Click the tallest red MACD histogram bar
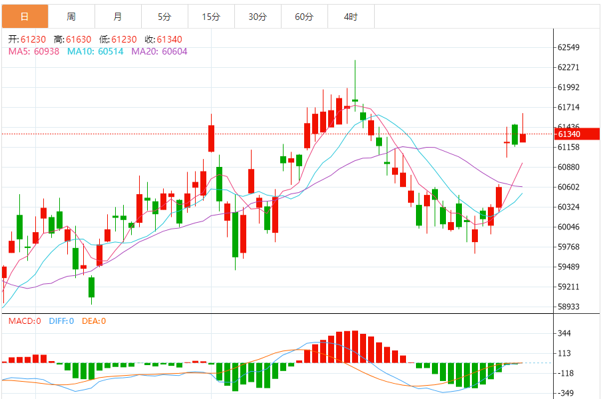The image size is (607, 399). [x=355, y=346]
